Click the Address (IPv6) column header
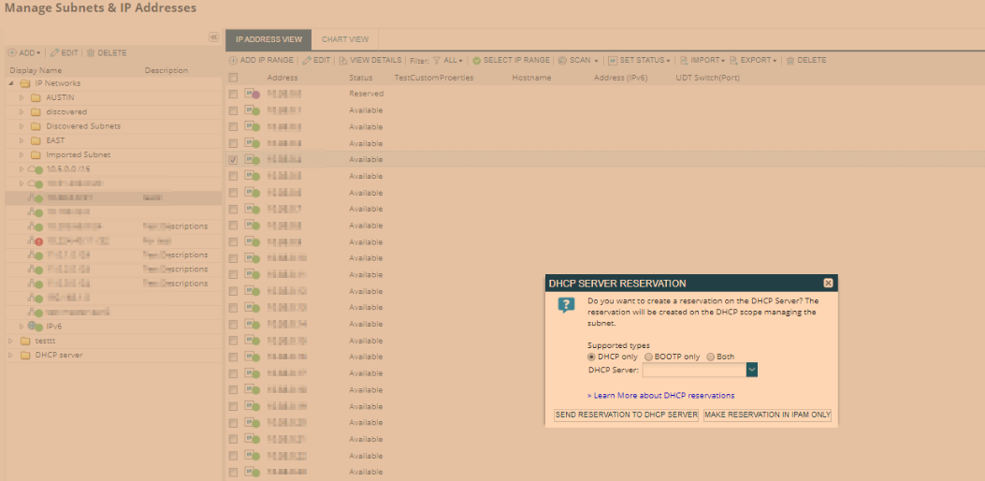The height and width of the screenshot is (481, 985). point(620,78)
